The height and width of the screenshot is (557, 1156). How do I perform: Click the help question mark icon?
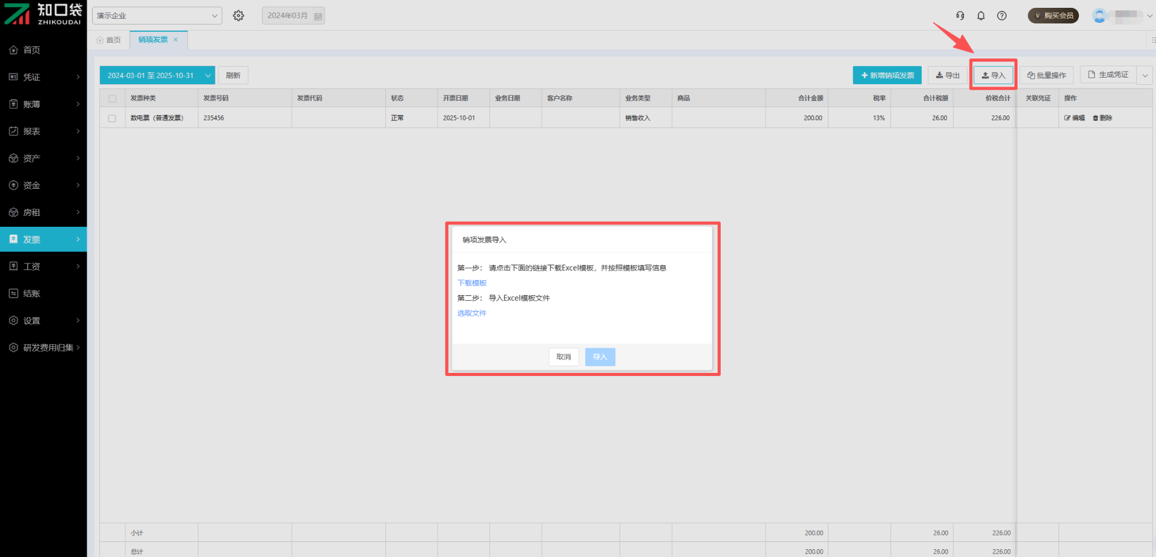click(1002, 16)
